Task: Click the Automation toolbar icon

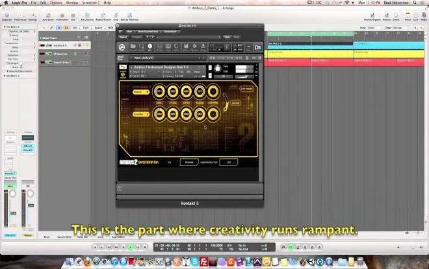Action: click(62, 16)
